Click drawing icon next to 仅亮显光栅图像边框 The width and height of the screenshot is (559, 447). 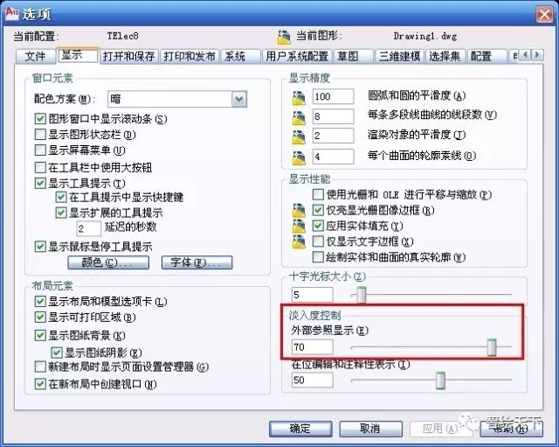click(x=299, y=210)
